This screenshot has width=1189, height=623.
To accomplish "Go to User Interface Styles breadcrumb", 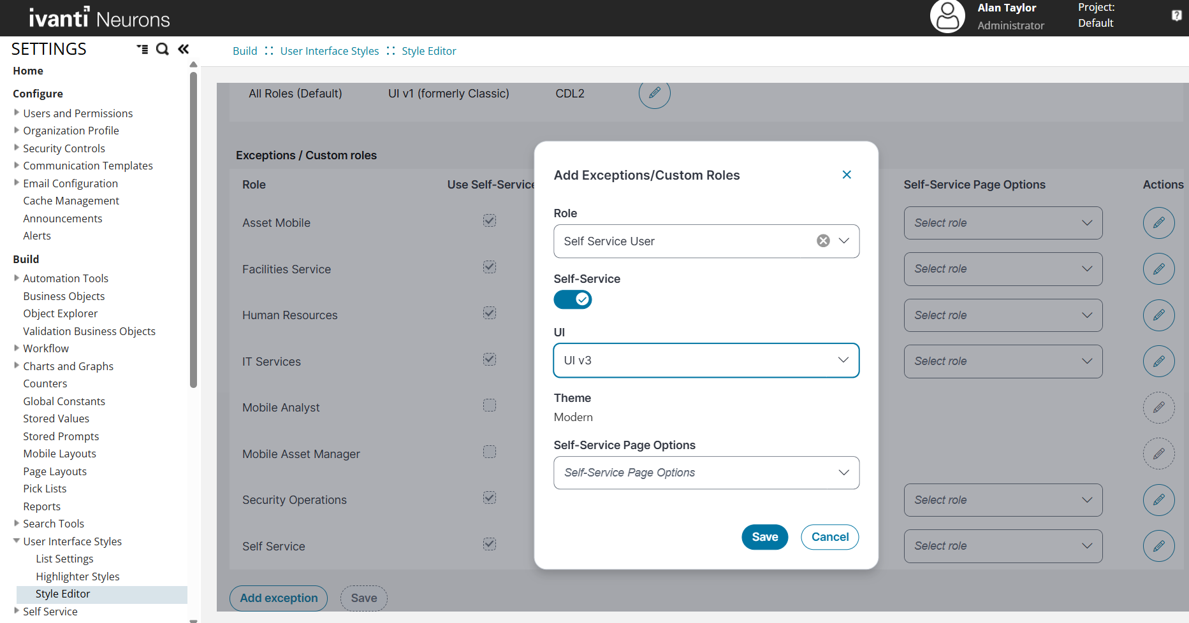I will (329, 51).
